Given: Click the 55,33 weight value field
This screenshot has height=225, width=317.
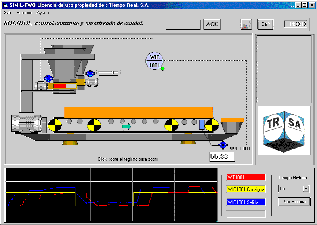Looking at the screenshot, I should point(222,157).
